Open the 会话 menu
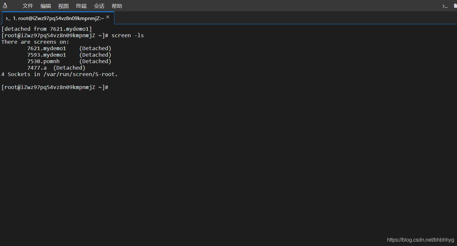Image resolution: width=457 pixels, height=246 pixels. click(x=99, y=6)
